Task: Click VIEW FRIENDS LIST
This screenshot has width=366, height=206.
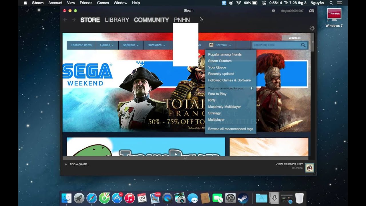Action: coord(289,164)
